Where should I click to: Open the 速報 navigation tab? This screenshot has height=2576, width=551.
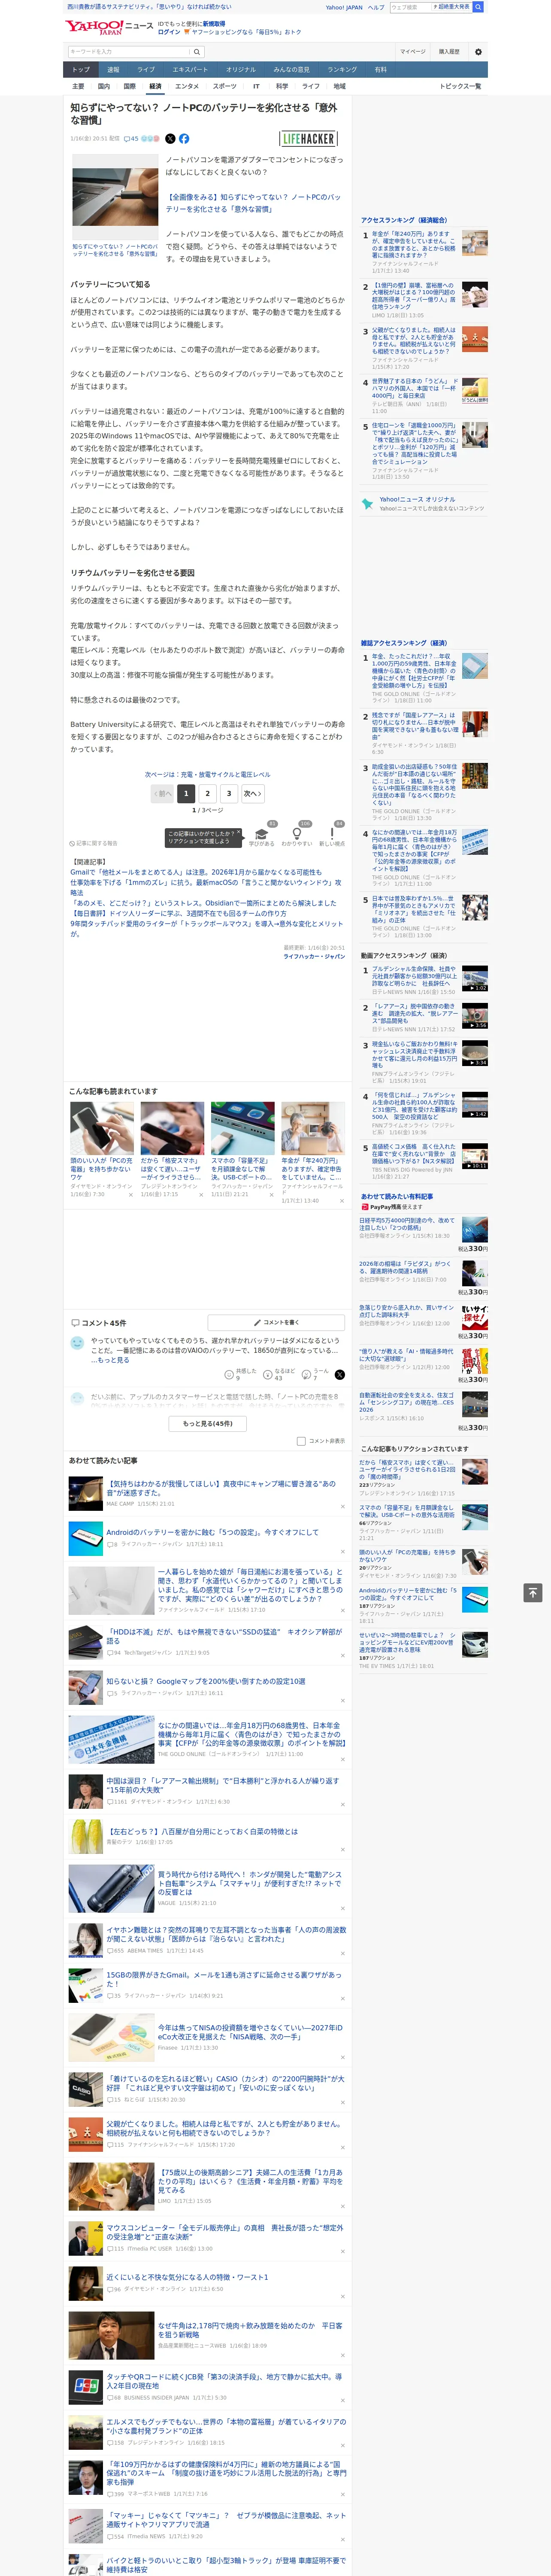113,70
